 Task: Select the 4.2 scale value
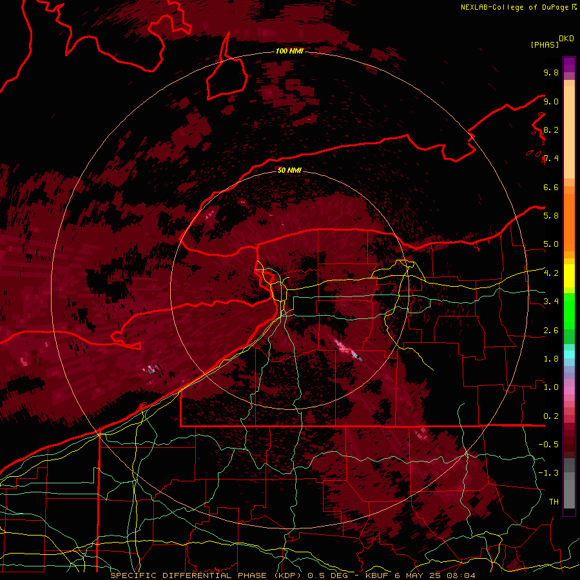pyautogui.click(x=551, y=273)
